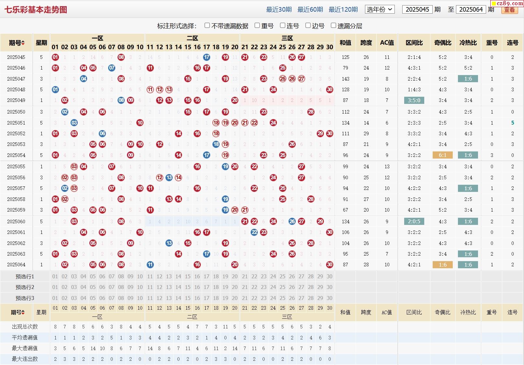Click period number 2025050
Image resolution: width=524 pixels, height=365 pixels.
(x=16, y=112)
